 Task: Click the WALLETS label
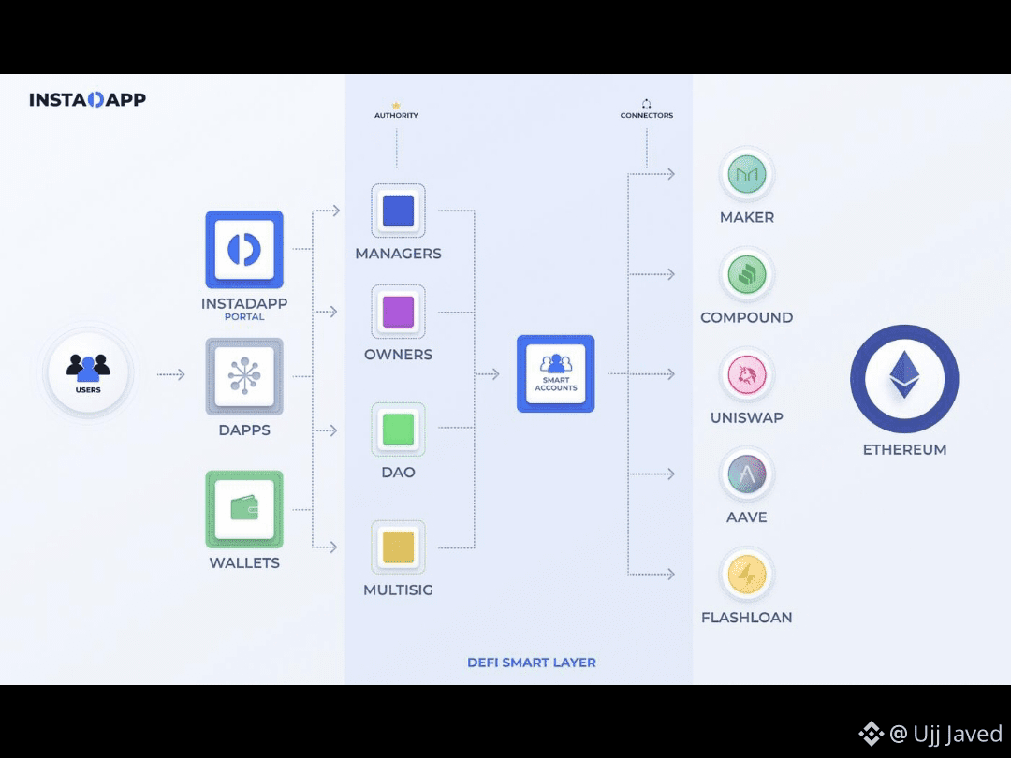pos(244,563)
